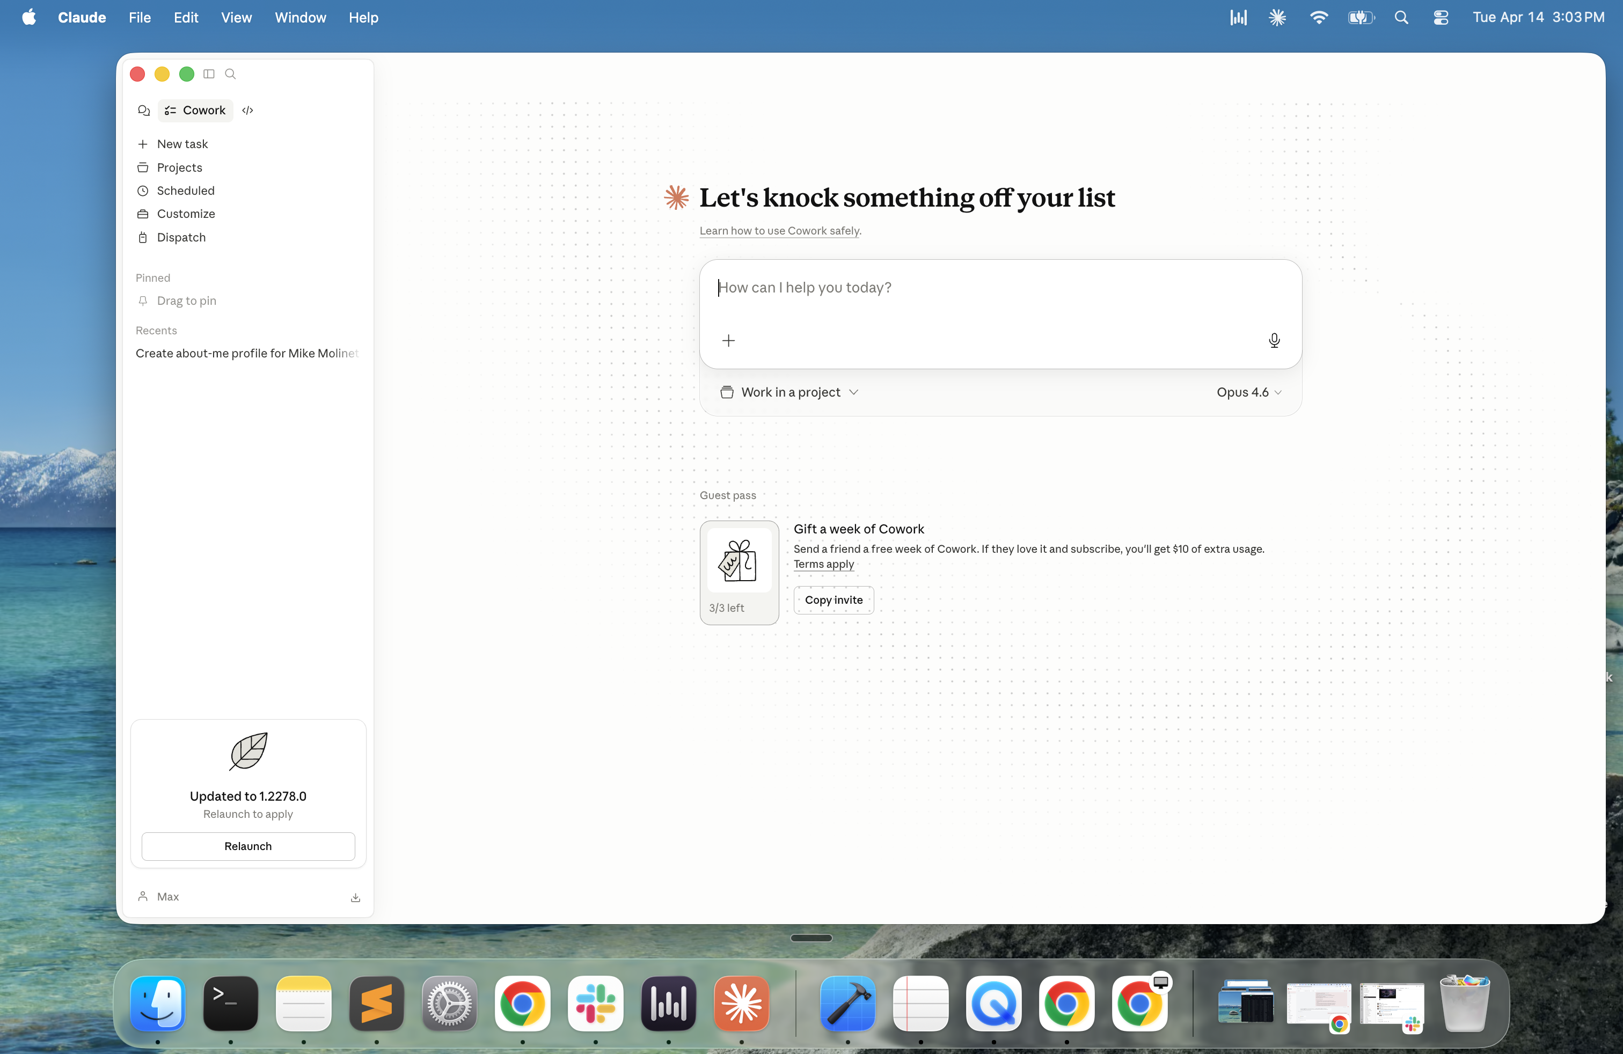Select the code mode icon beside Cowork
The height and width of the screenshot is (1054, 1623).
pos(247,110)
